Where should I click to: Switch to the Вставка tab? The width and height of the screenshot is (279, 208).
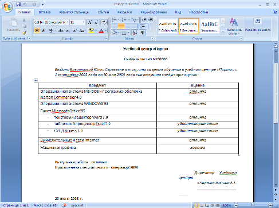[45, 12]
